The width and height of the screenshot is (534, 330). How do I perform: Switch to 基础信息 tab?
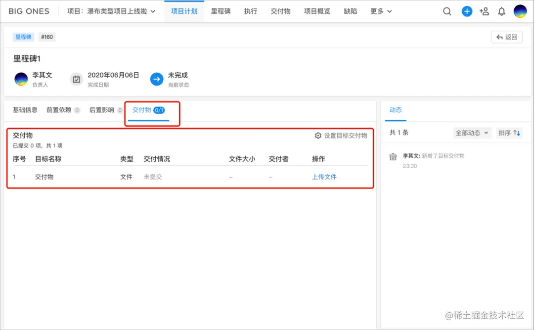(25, 110)
